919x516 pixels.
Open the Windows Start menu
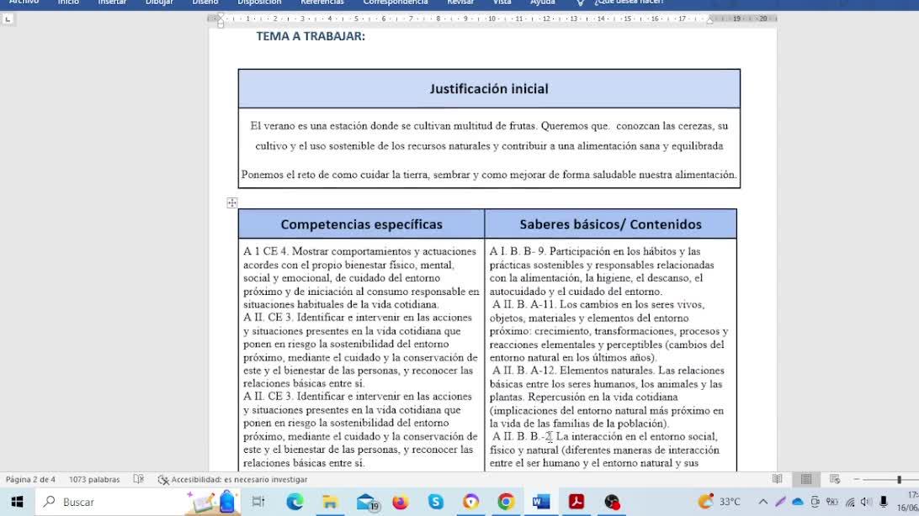click(17, 502)
